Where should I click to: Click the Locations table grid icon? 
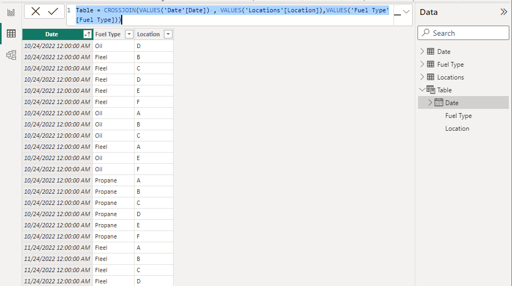coord(431,77)
